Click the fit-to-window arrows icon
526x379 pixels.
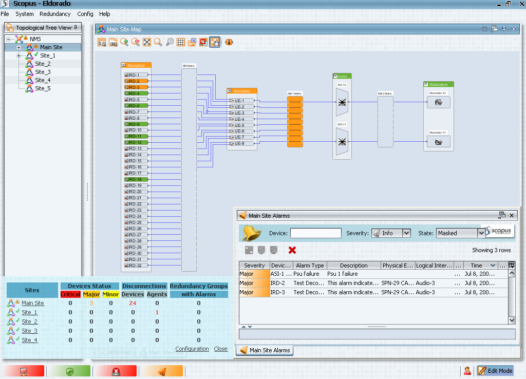(147, 42)
